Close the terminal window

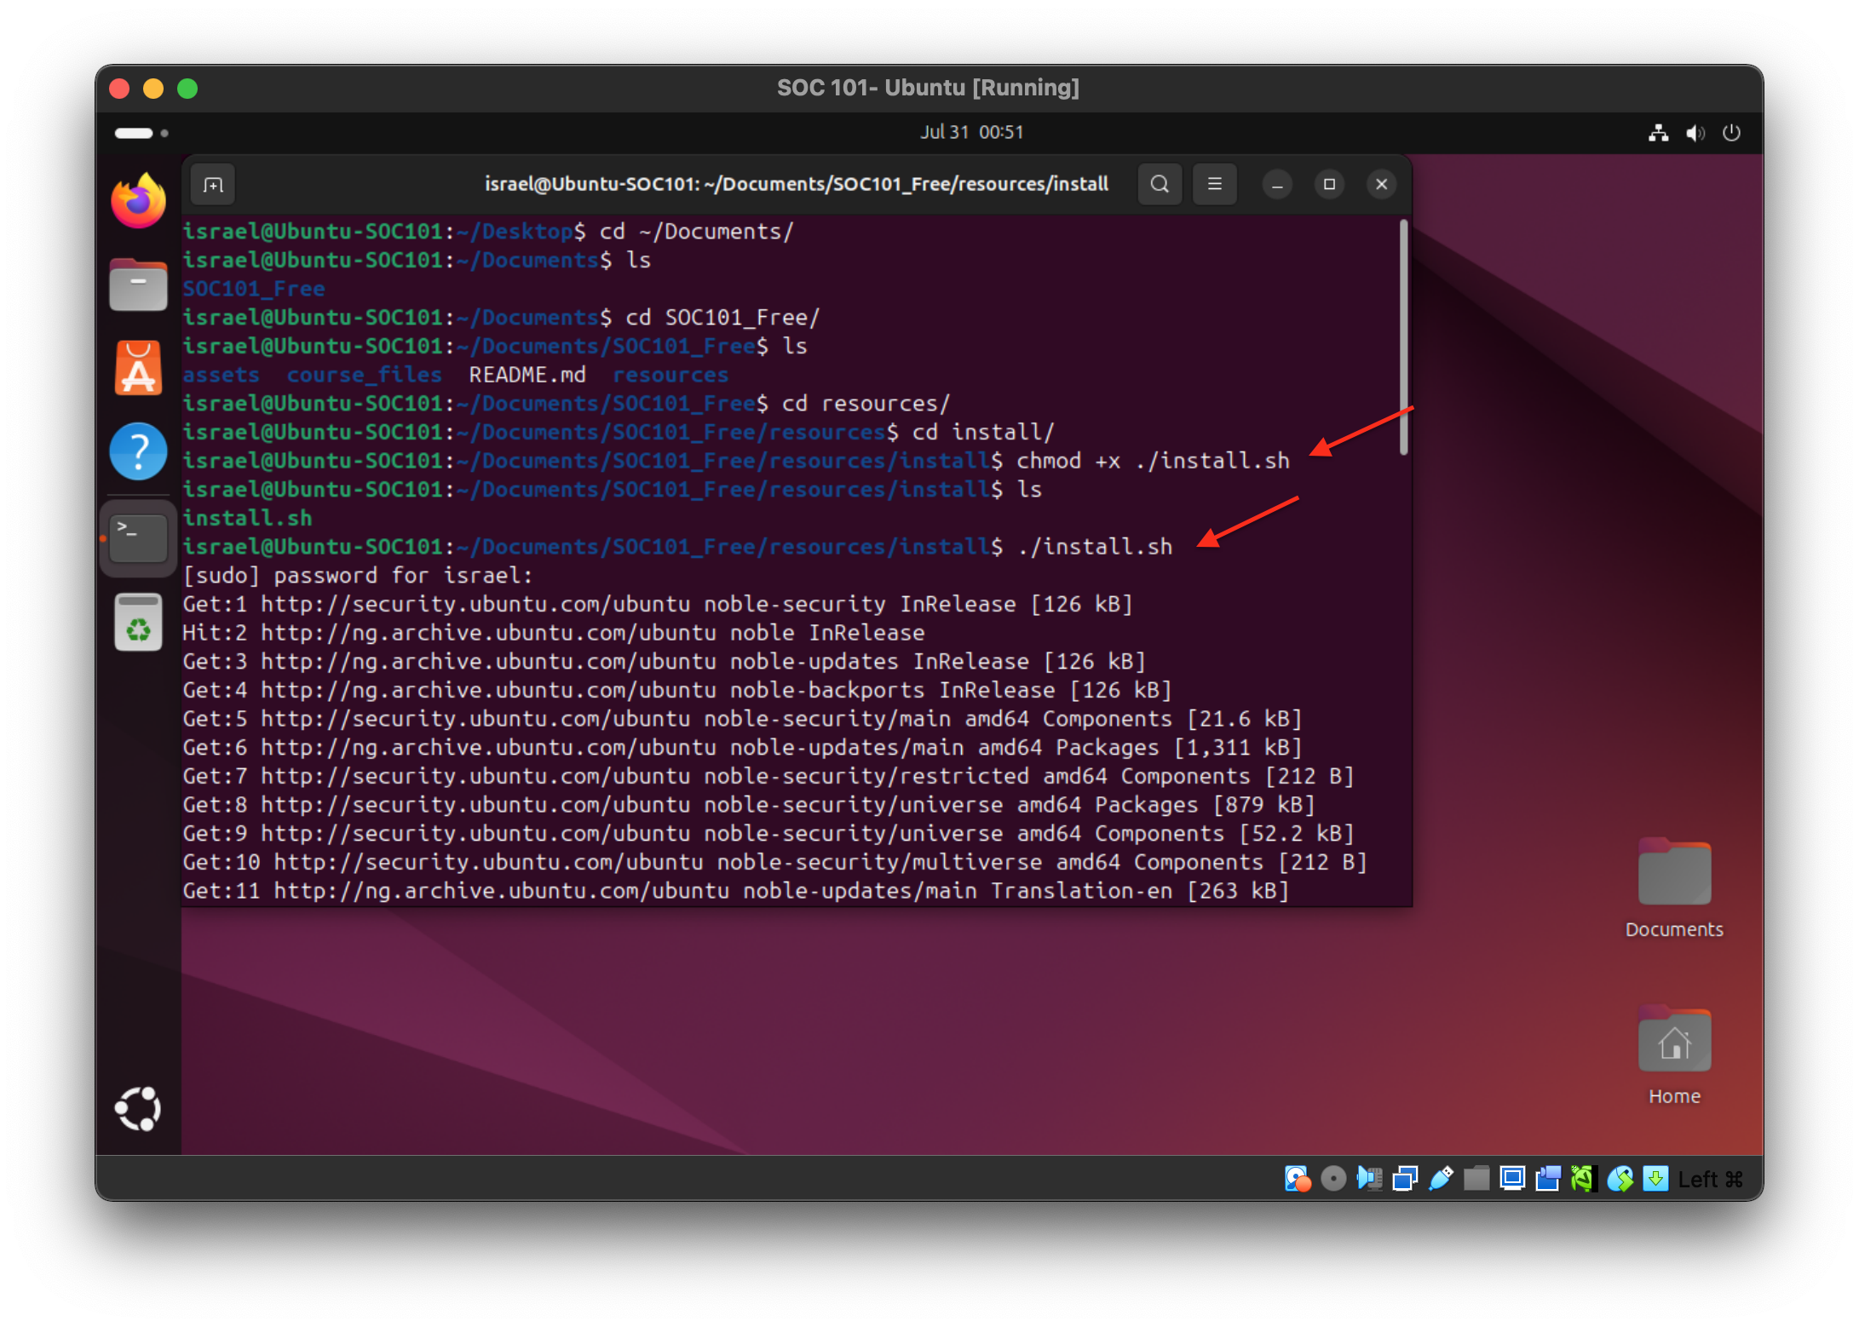click(1382, 184)
